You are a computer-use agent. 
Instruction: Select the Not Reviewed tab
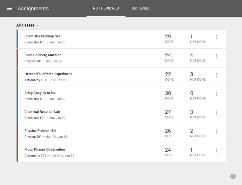(106, 8)
